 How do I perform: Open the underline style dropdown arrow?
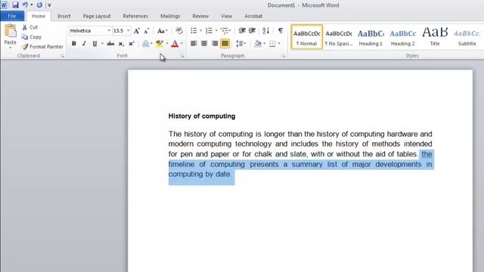point(102,44)
